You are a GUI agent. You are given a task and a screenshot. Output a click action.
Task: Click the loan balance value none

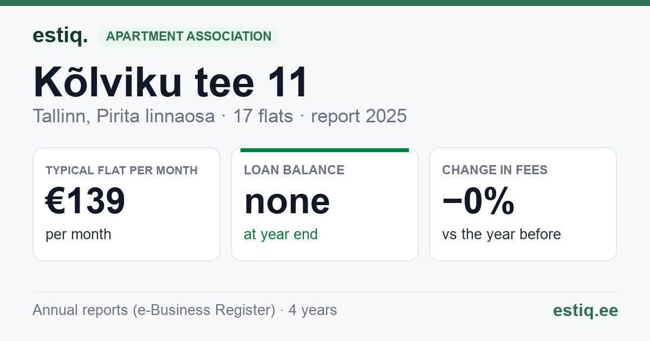287,201
